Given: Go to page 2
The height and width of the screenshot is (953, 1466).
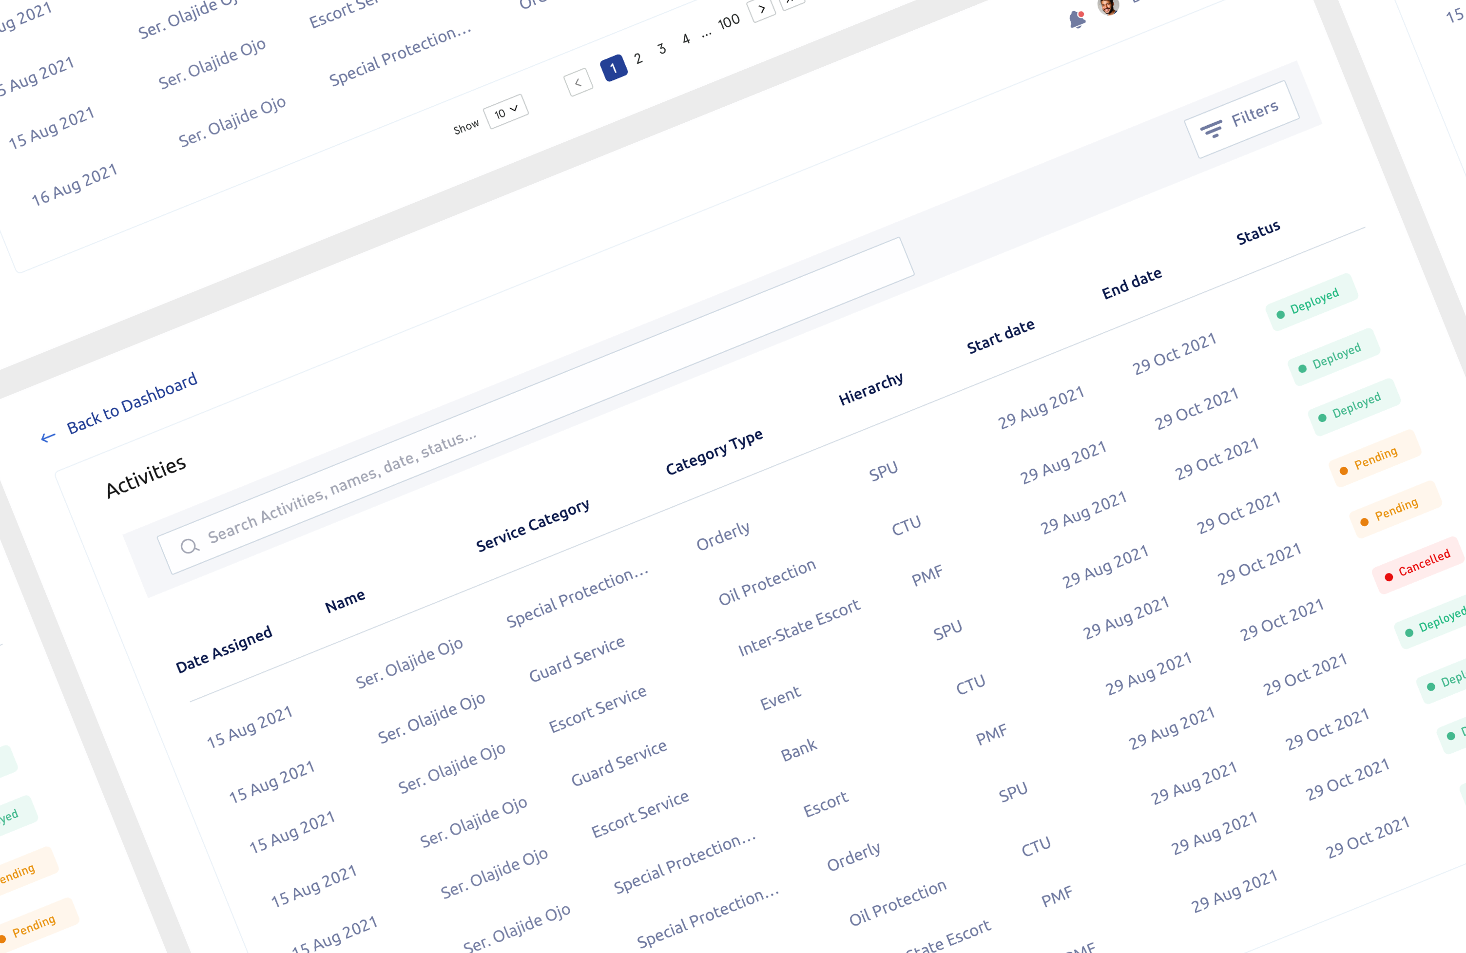Looking at the screenshot, I should [x=638, y=58].
